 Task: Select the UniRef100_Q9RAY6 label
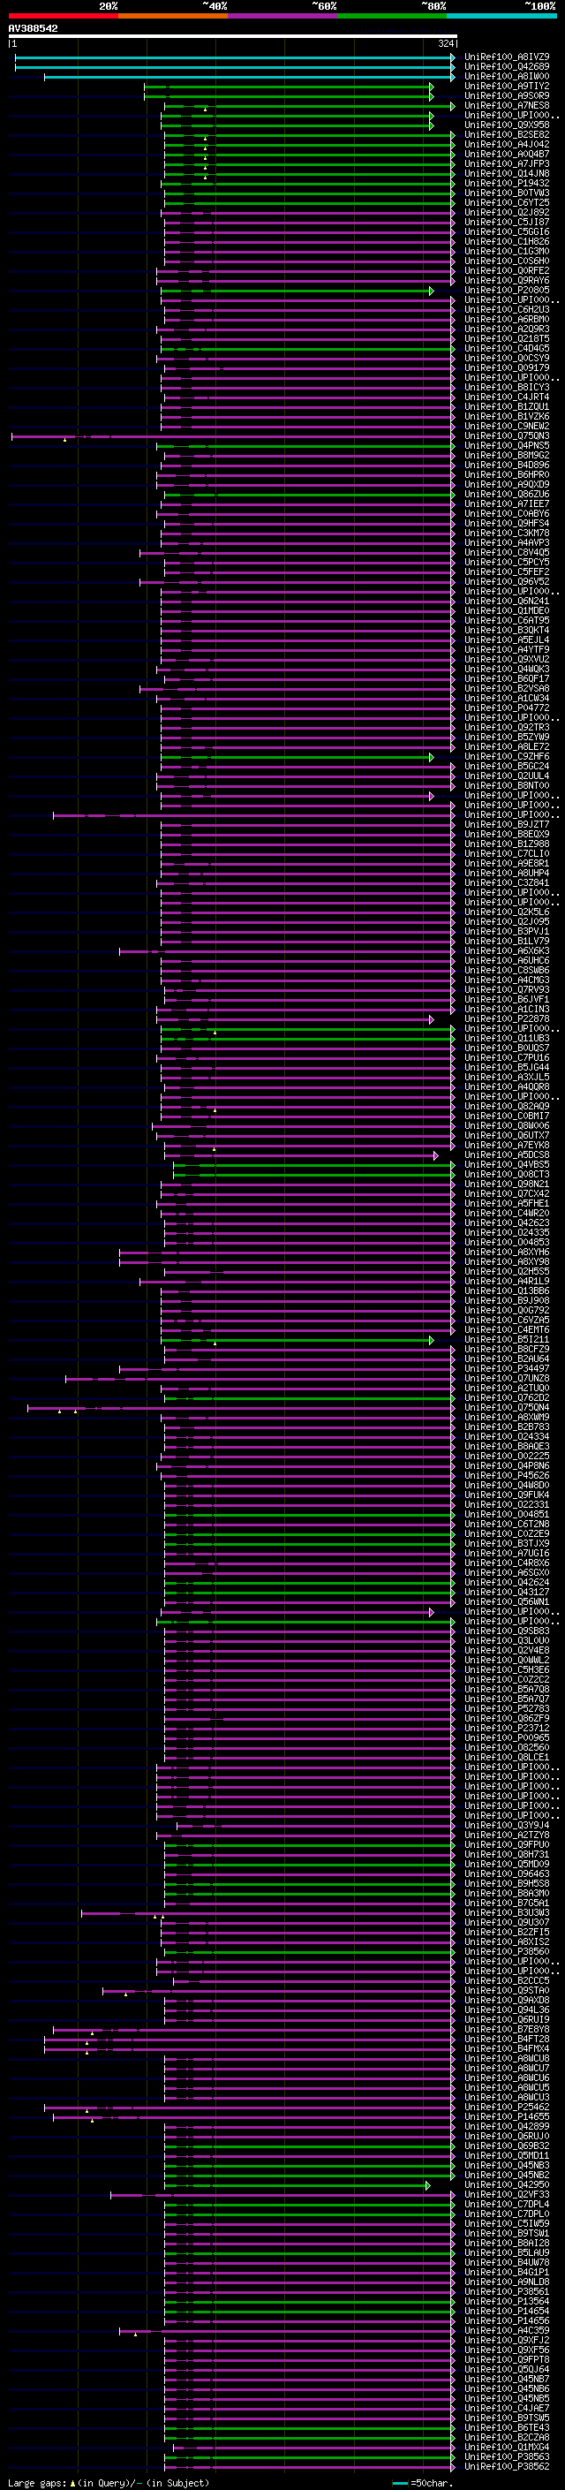point(507,280)
